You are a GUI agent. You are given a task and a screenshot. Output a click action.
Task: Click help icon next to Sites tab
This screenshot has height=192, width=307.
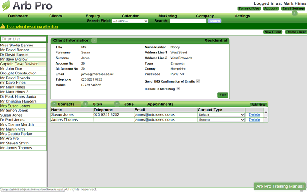pos(85,104)
